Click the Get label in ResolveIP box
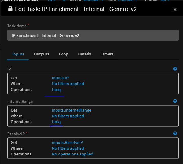 [x=14, y=142]
